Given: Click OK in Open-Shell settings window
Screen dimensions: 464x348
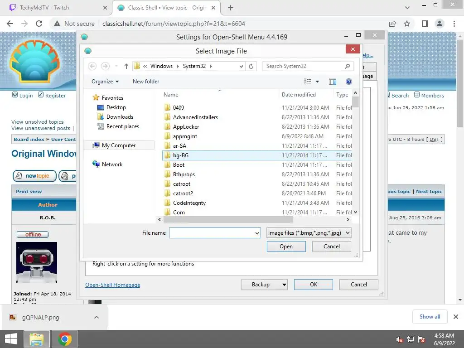Looking at the screenshot, I should (314, 285).
